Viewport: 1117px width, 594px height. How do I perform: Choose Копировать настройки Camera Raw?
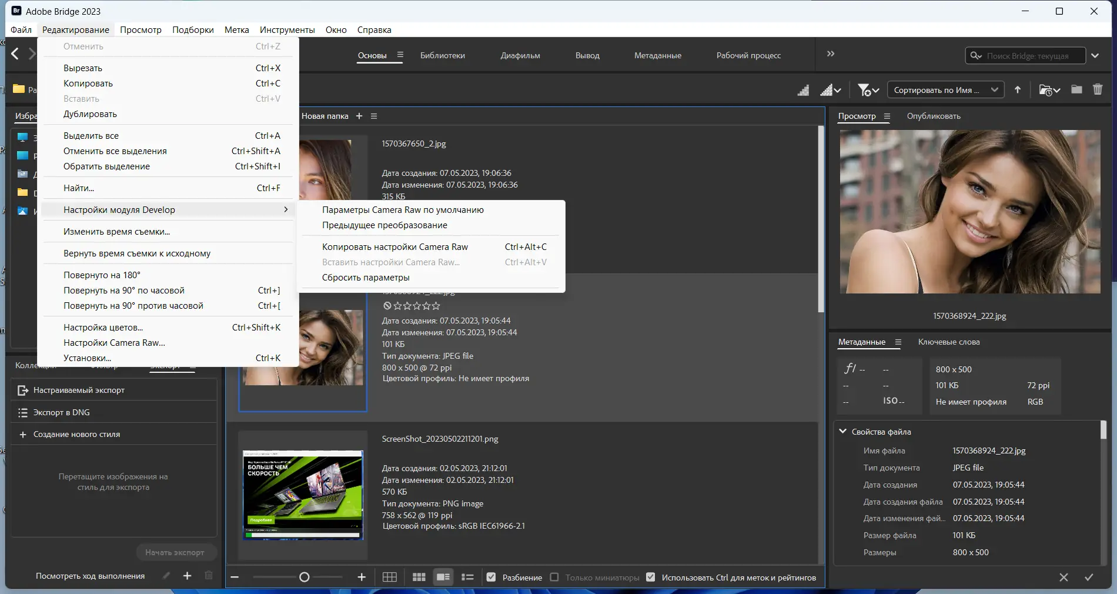point(395,247)
